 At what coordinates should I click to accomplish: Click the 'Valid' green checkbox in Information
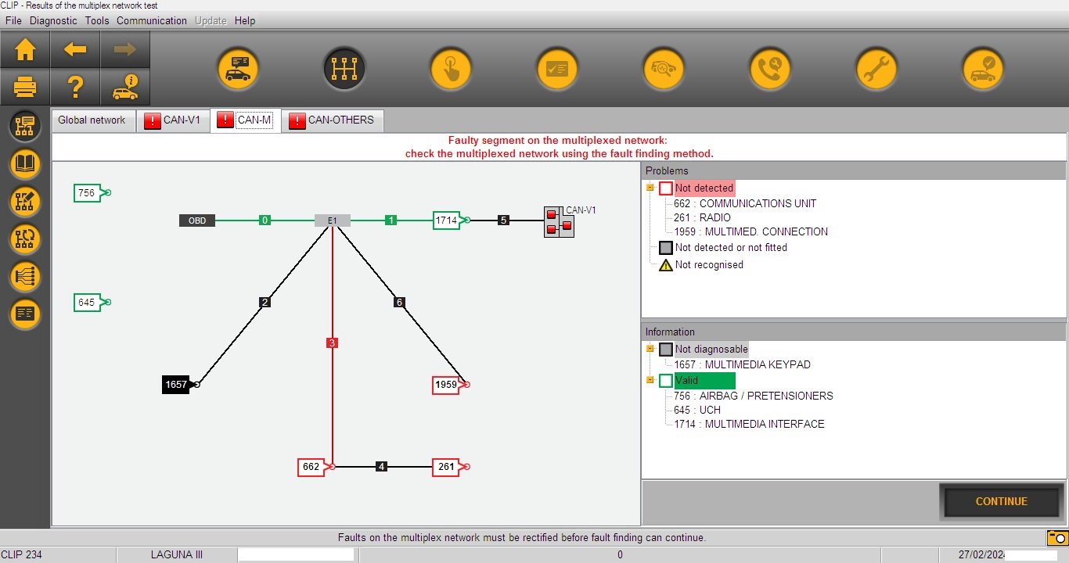pyautogui.click(x=666, y=381)
